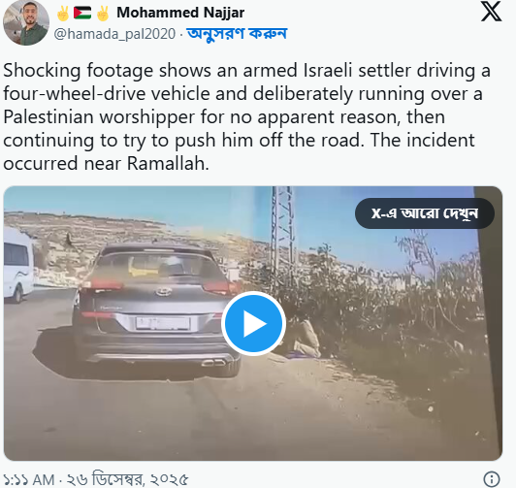516x488 pixels.
Task: Open the @hamada_pal2020 handle link
Action: [x=114, y=34]
